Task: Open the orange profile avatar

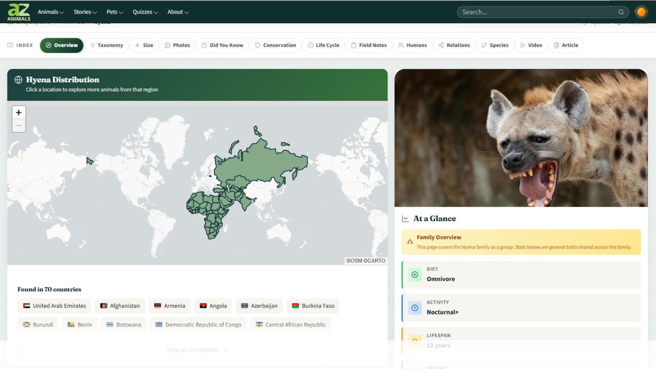Action: tap(641, 12)
